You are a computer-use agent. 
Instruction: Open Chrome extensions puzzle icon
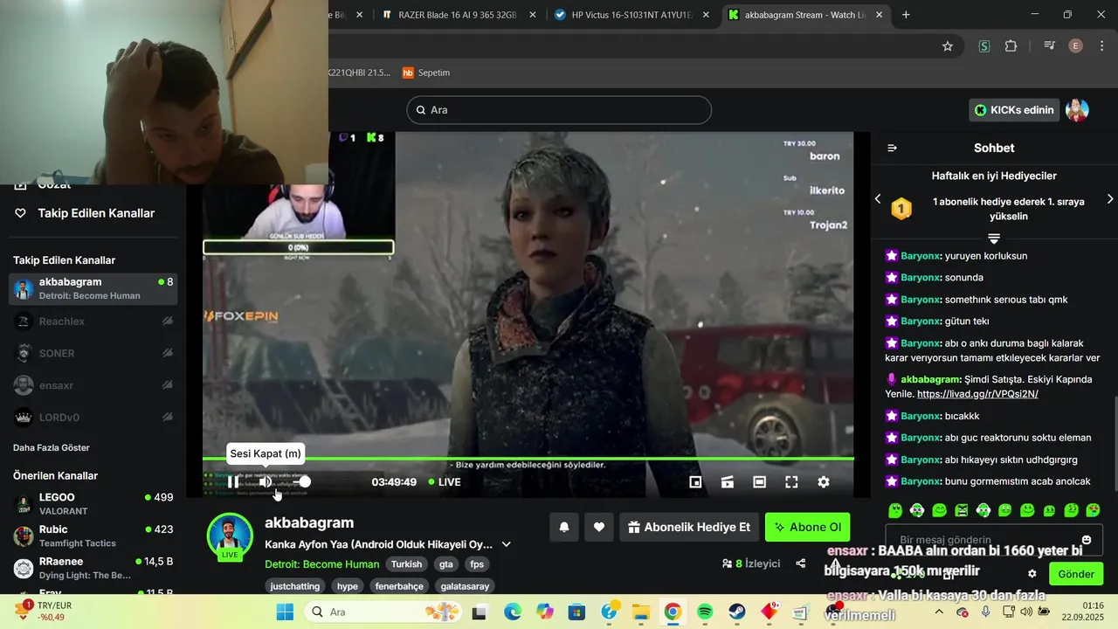tap(1011, 46)
